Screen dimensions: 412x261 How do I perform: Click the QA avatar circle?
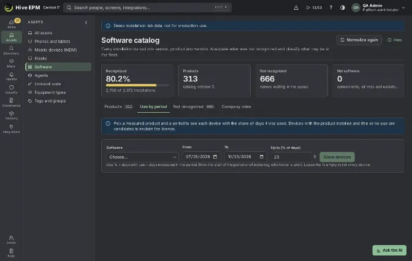[x=356, y=7]
